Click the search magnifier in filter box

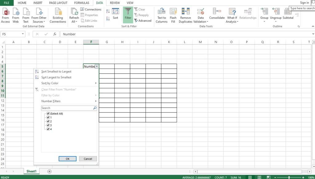(95, 108)
